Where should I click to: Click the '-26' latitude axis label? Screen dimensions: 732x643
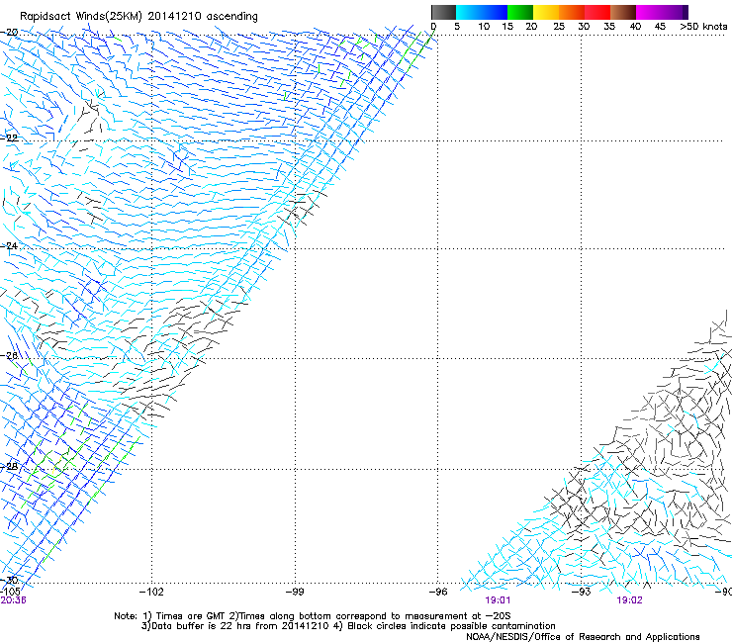tap(9, 356)
